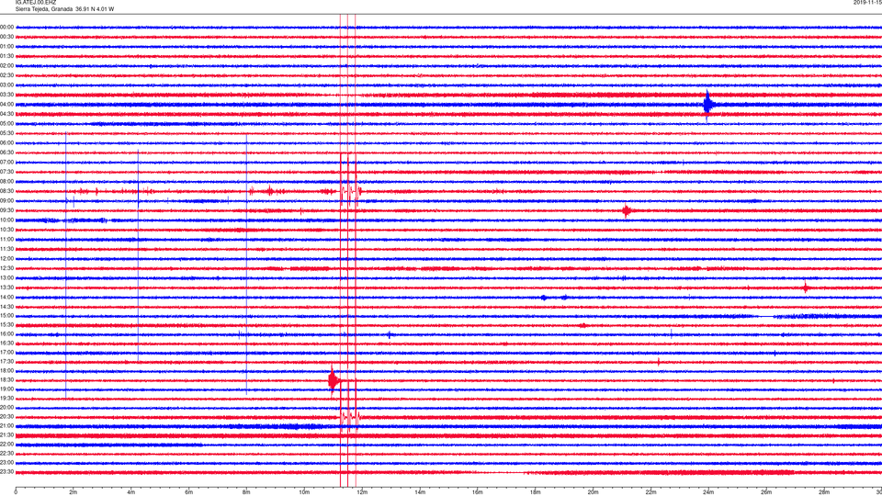
Task: Select the 18:00 trace time label
Action: (7, 370)
